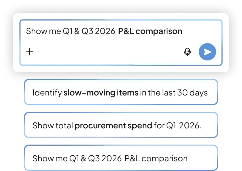Image resolution: width=242 pixels, height=171 pixels.
Task: Send the P&L comparison prompt
Action: point(207,52)
